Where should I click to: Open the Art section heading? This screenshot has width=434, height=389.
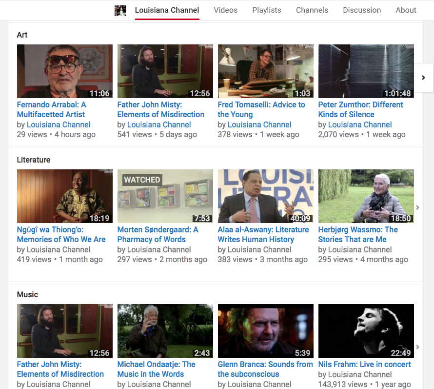[22, 35]
